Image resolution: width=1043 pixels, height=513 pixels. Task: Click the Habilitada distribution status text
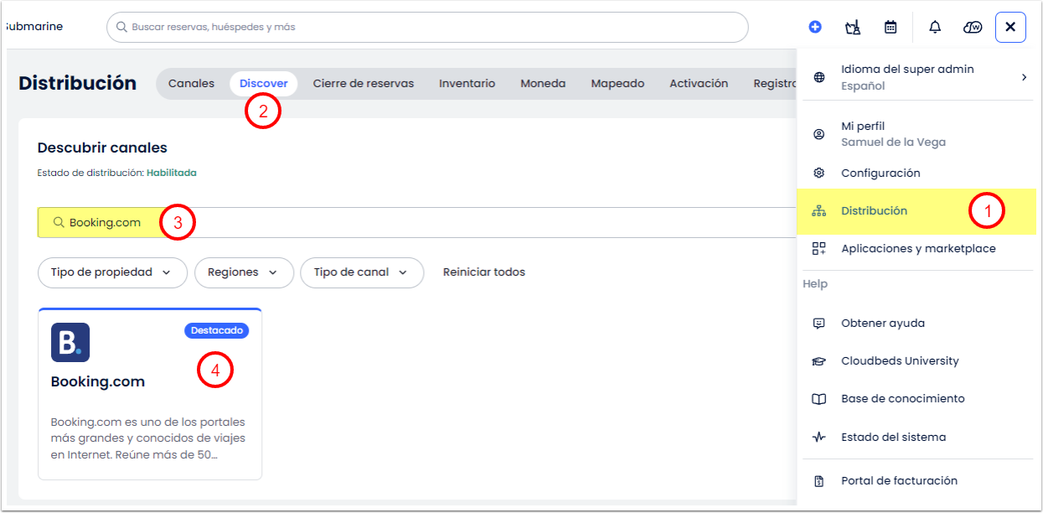[172, 173]
